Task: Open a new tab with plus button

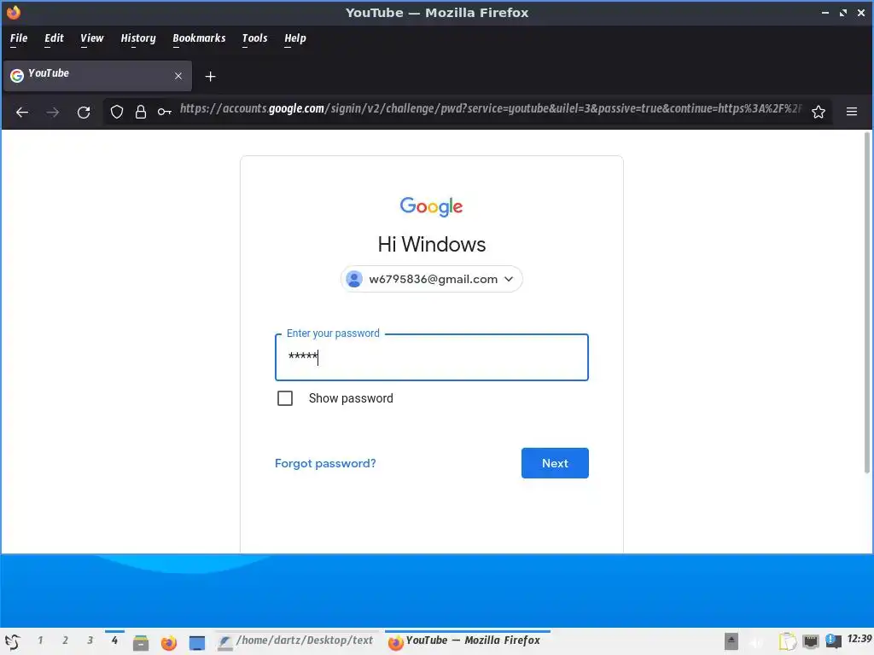Action: pyautogui.click(x=210, y=76)
